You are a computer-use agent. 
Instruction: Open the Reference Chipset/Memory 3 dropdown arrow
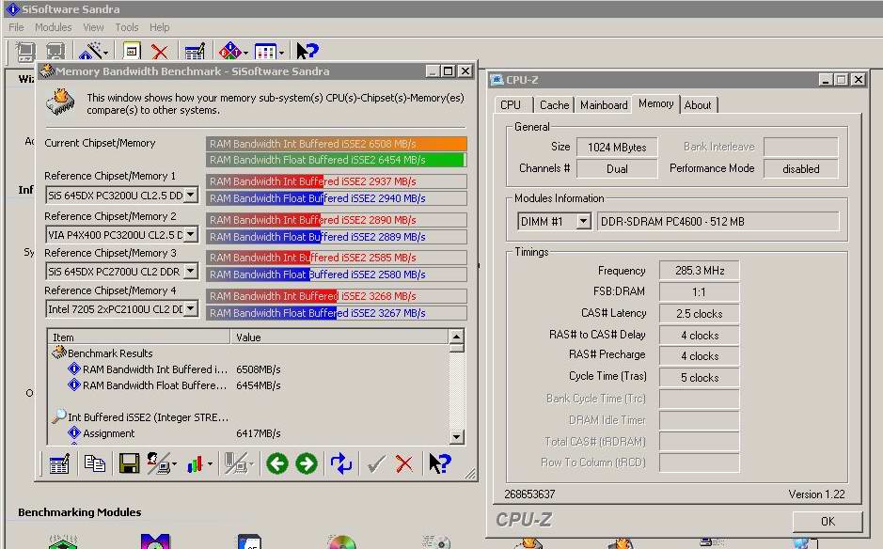click(x=191, y=271)
